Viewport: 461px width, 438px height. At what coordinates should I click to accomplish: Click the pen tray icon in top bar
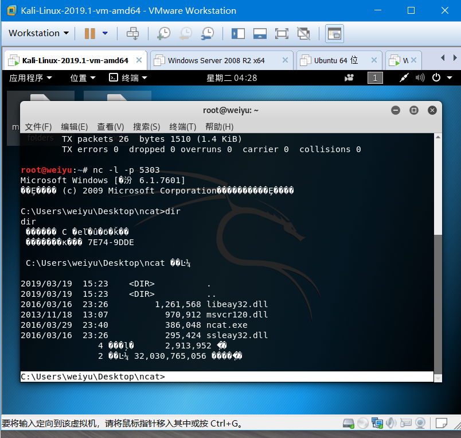tap(404, 77)
